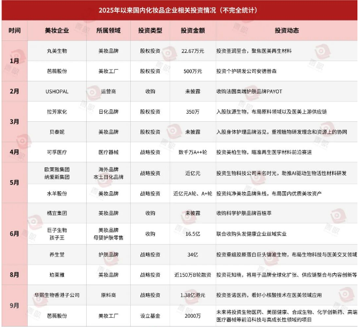Click company cell '拉芳家化'
Viewport: 360px width, 327px height.
[57, 112]
